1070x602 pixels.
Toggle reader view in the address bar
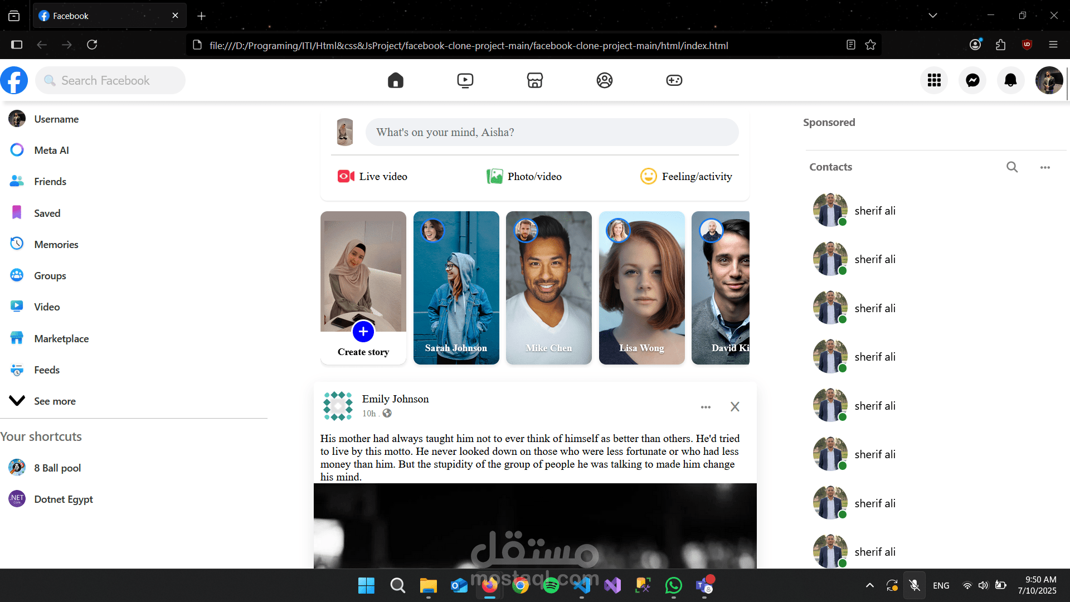tap(850, 45)
